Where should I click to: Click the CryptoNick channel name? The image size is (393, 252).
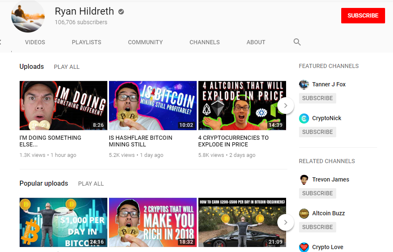click(x=327, y=118)
